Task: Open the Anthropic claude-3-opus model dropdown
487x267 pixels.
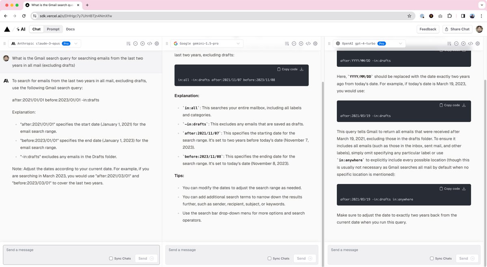Action: tap(45, 43)
